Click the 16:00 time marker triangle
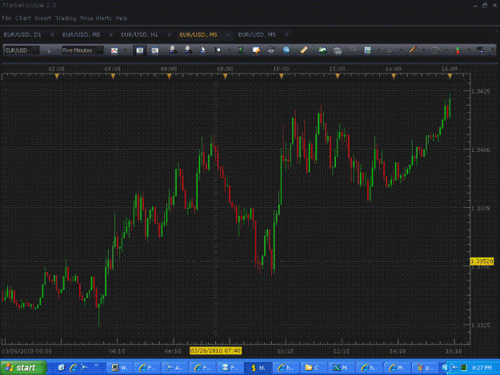500x375 pixels. point(450,76)
